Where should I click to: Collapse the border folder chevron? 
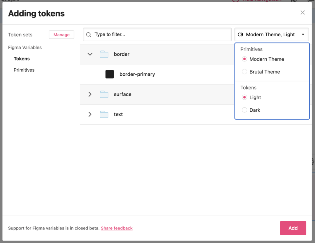90,54
